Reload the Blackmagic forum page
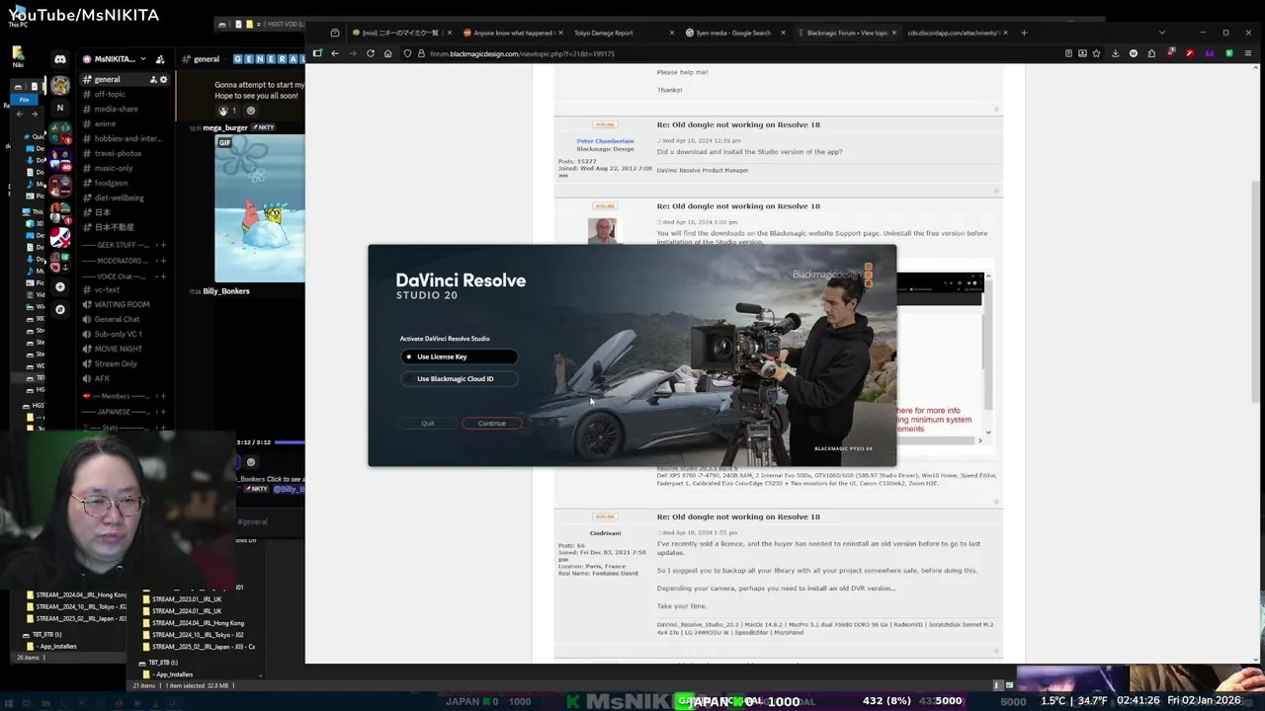The image size is (1265, 711). pos(371,53)
